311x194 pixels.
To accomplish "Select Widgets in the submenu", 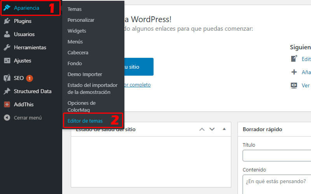I will coord(77,31).
